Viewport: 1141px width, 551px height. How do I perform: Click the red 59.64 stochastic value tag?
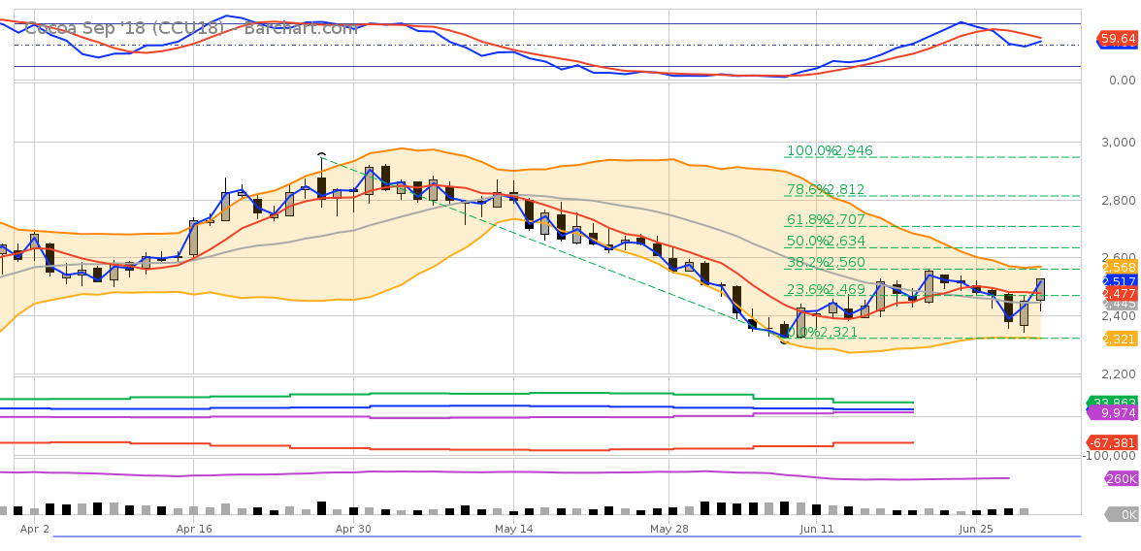[x=1118, y=38]
